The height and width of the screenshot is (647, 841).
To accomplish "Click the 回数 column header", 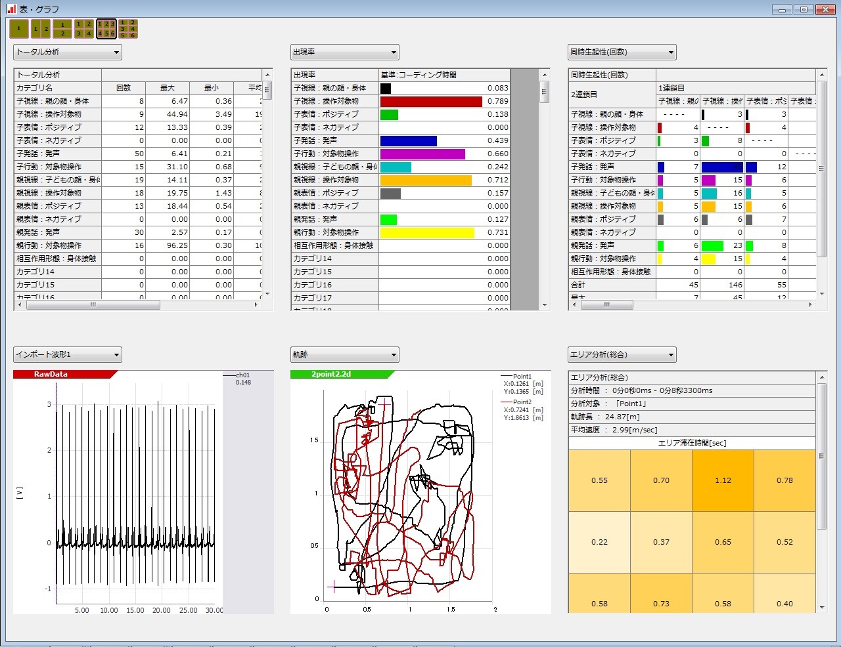I will click(x=124, y=88).
